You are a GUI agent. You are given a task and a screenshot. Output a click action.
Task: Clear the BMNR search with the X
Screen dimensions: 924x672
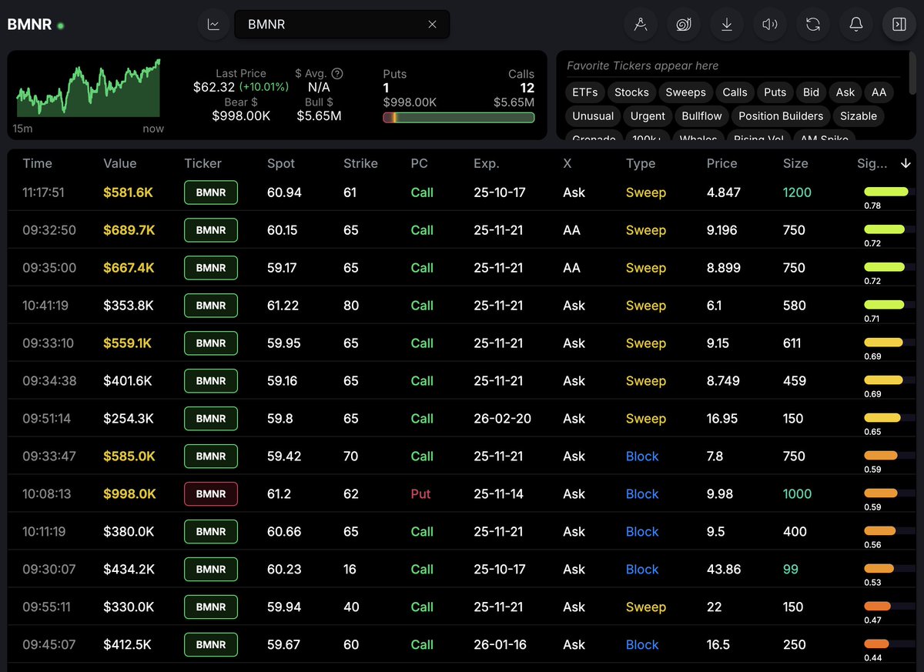[x=432, y=25]
